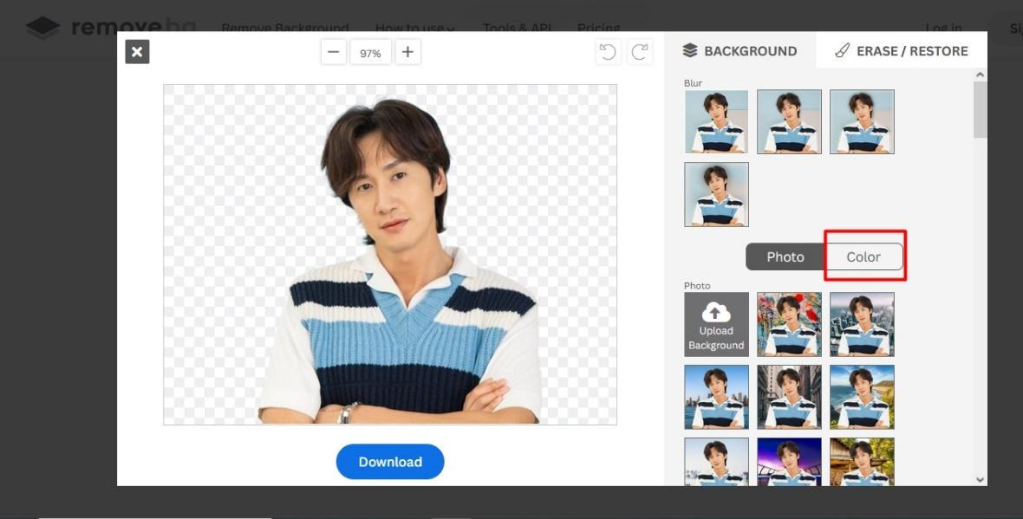Switch to the Color toggle option
Viewport: 1023px width, 519px height.
point(863,256)
